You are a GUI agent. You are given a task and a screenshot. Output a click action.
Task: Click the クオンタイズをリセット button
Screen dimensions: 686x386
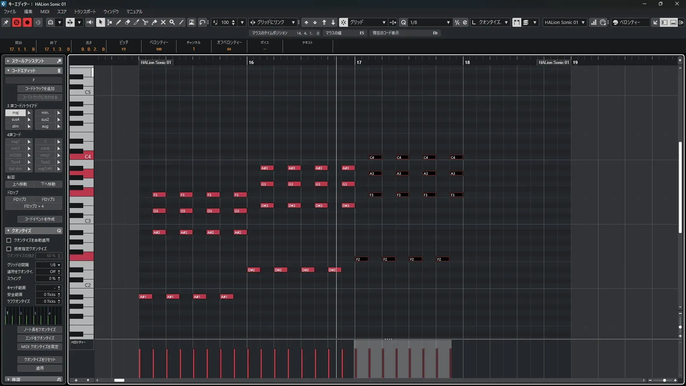click(x=40, y=360)
